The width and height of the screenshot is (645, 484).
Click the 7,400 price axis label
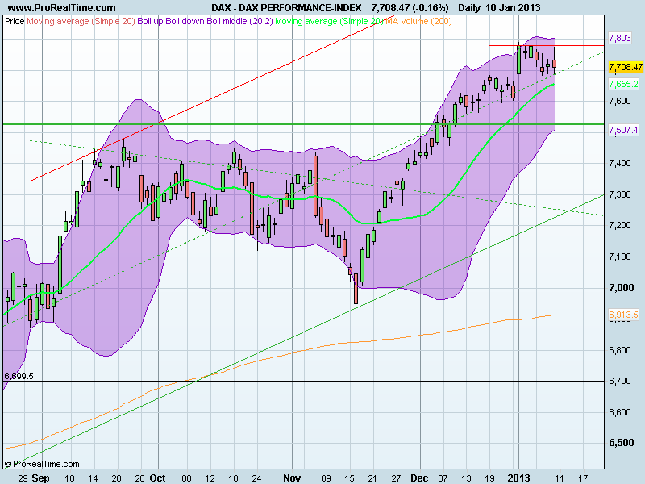620,164
